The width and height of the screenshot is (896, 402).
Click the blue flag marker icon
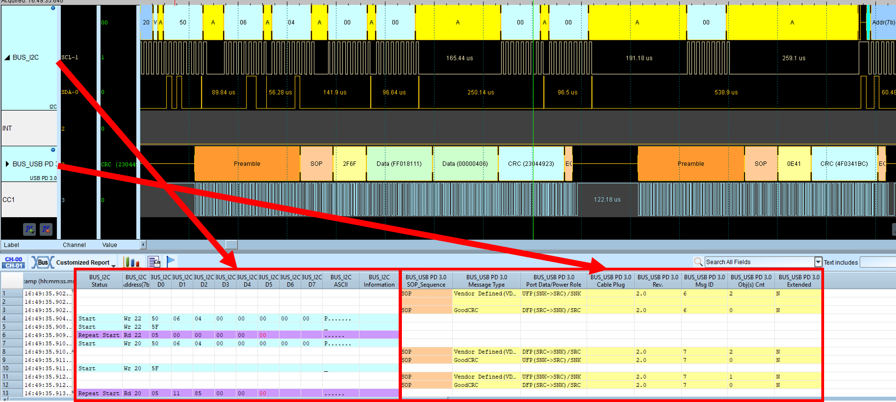point(171,262)
